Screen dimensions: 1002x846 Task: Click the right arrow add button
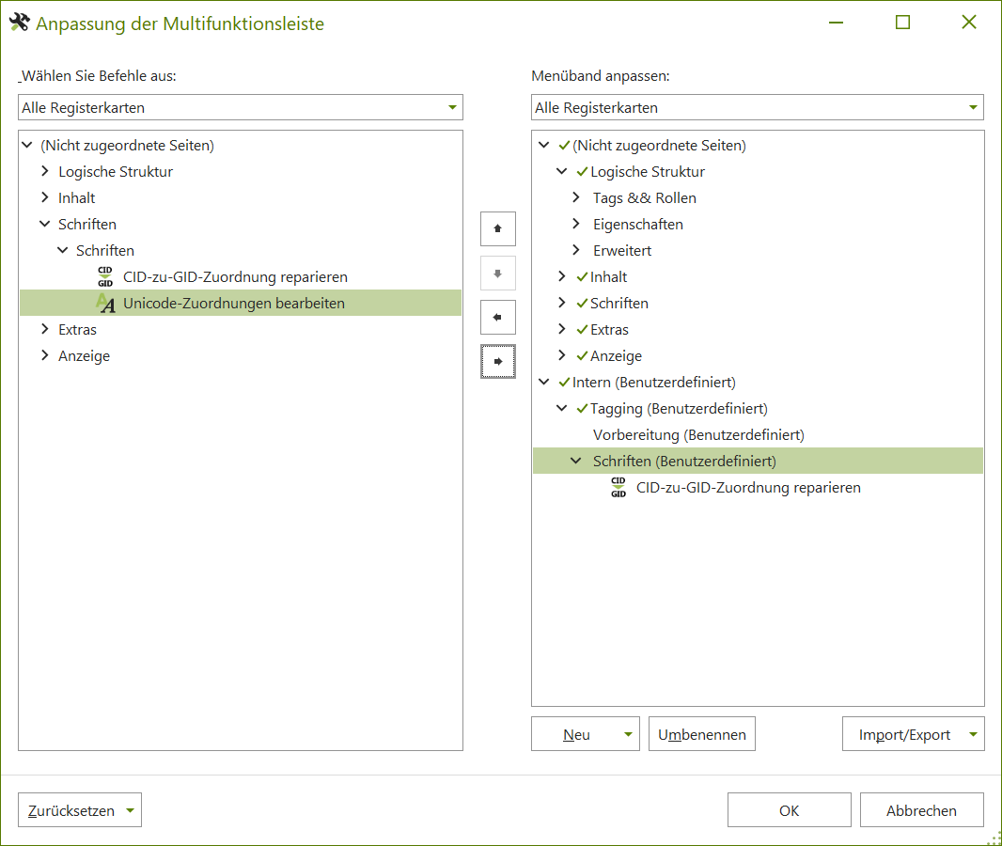coord(498,362)
